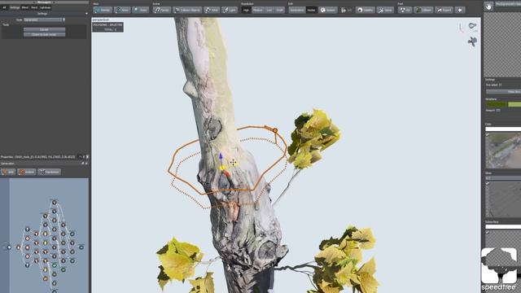Click the dark green variation swatch
Image resolution: width=521 pixels, height=293 pixels.
click(x=496, y=104)
